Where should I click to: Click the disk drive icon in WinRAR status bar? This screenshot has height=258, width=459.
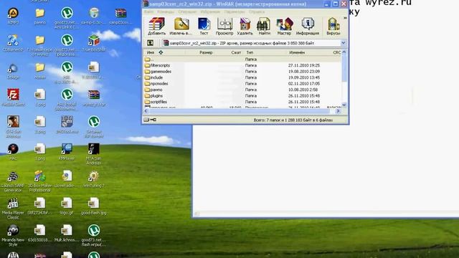[146, 120]
